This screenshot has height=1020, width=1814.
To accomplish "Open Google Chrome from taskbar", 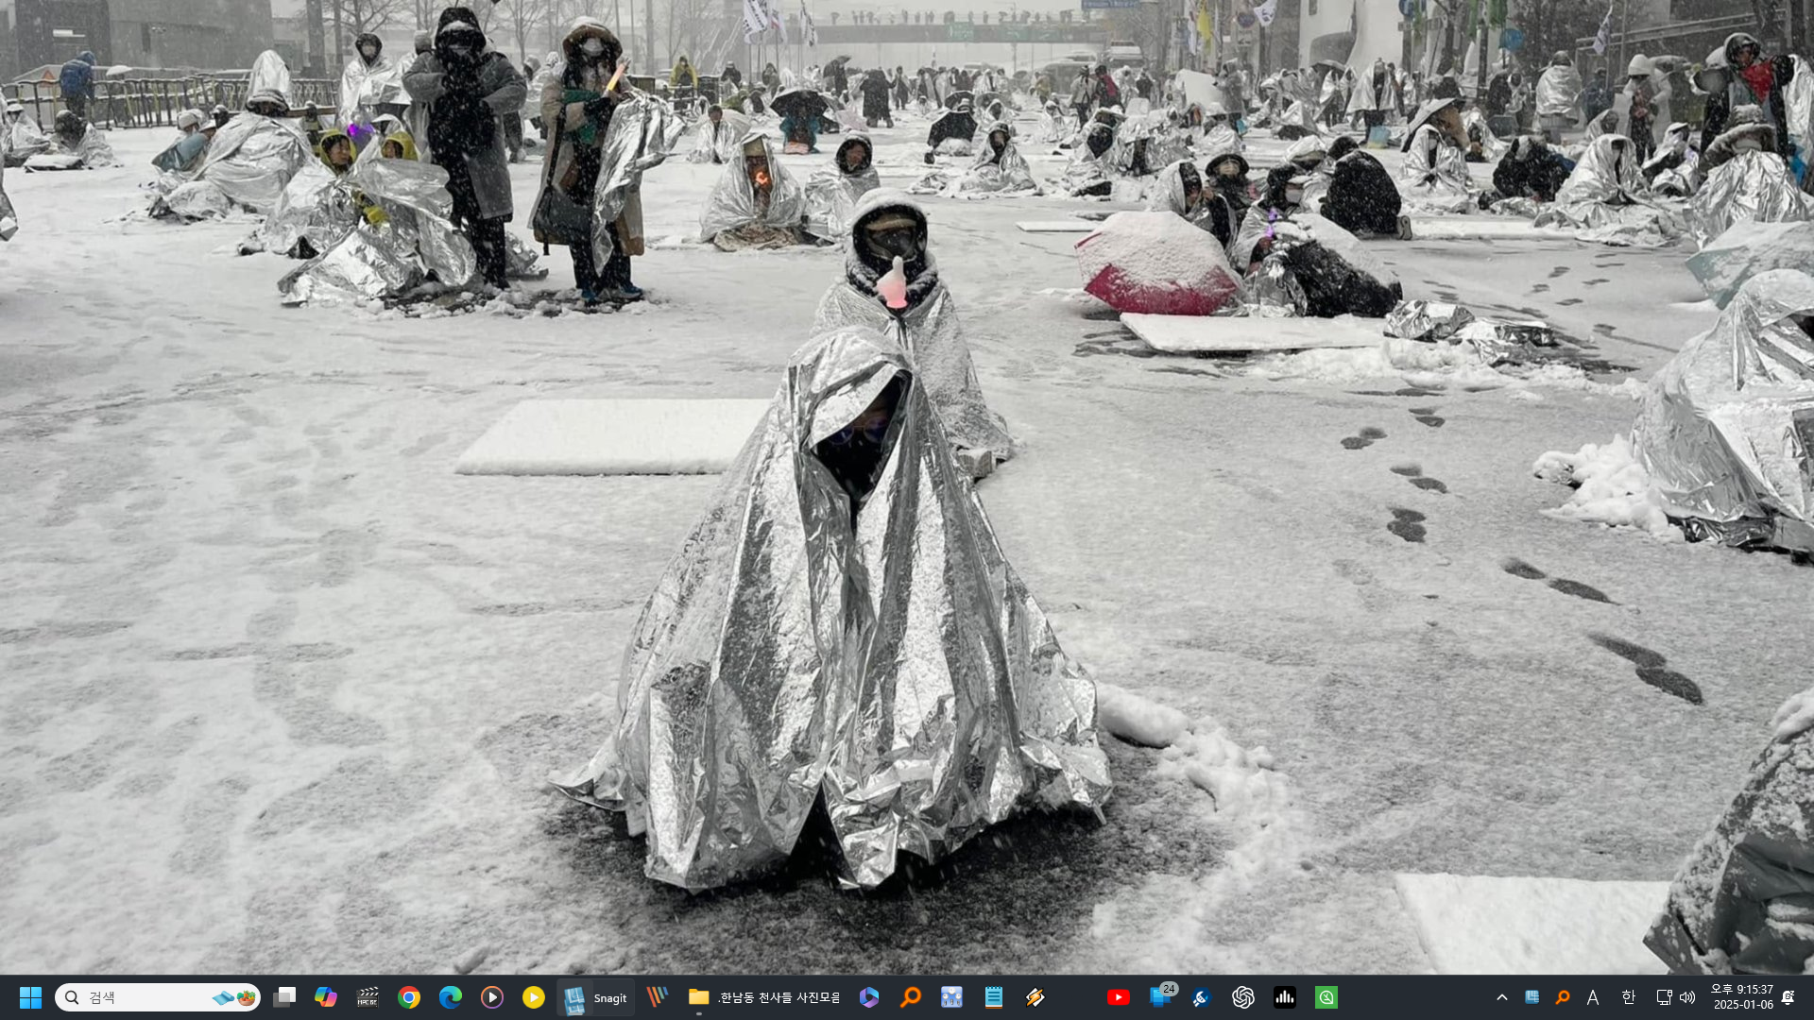I will pyautogui.click(x=409, y=997).
